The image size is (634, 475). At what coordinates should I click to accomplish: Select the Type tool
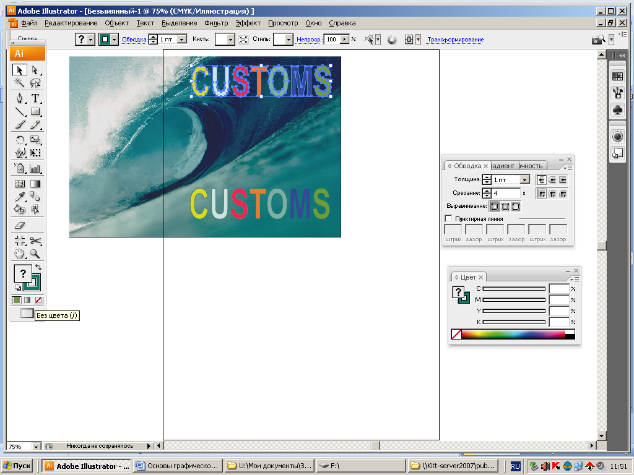(35, 98)
